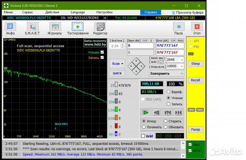Open the Настройки menu

click(x=104, y=12)
